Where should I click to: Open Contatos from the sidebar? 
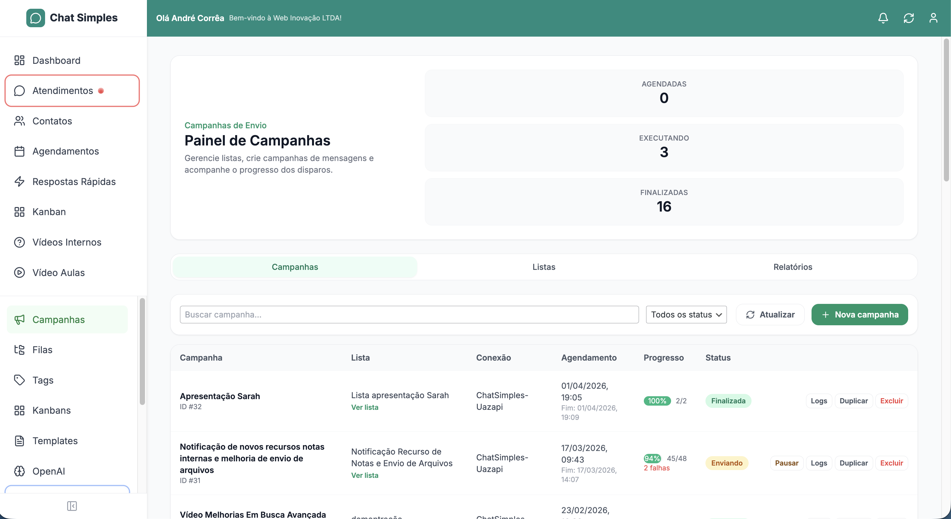point(52,121)
